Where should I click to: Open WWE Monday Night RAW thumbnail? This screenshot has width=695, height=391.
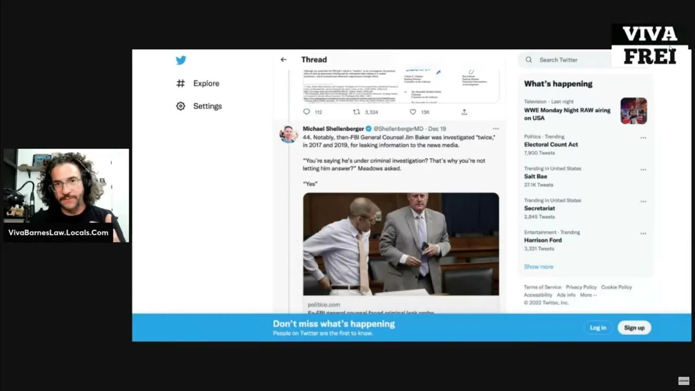click(x=634, y=111)
